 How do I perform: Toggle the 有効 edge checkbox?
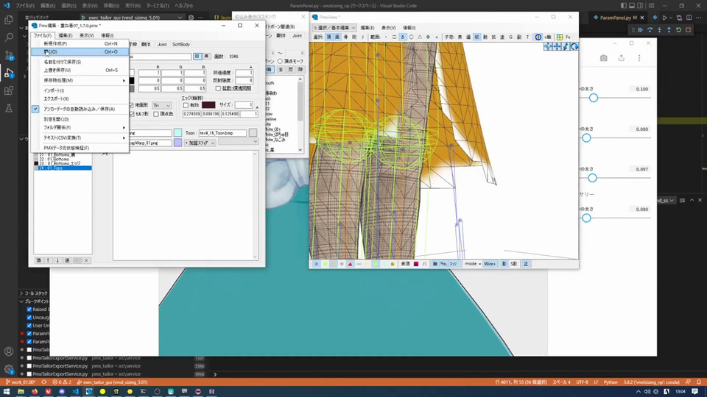click(x=186, y=105)
